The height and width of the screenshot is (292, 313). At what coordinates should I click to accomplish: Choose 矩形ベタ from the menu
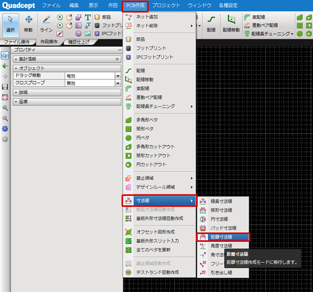pyautogui.click(x=159, y=129)
